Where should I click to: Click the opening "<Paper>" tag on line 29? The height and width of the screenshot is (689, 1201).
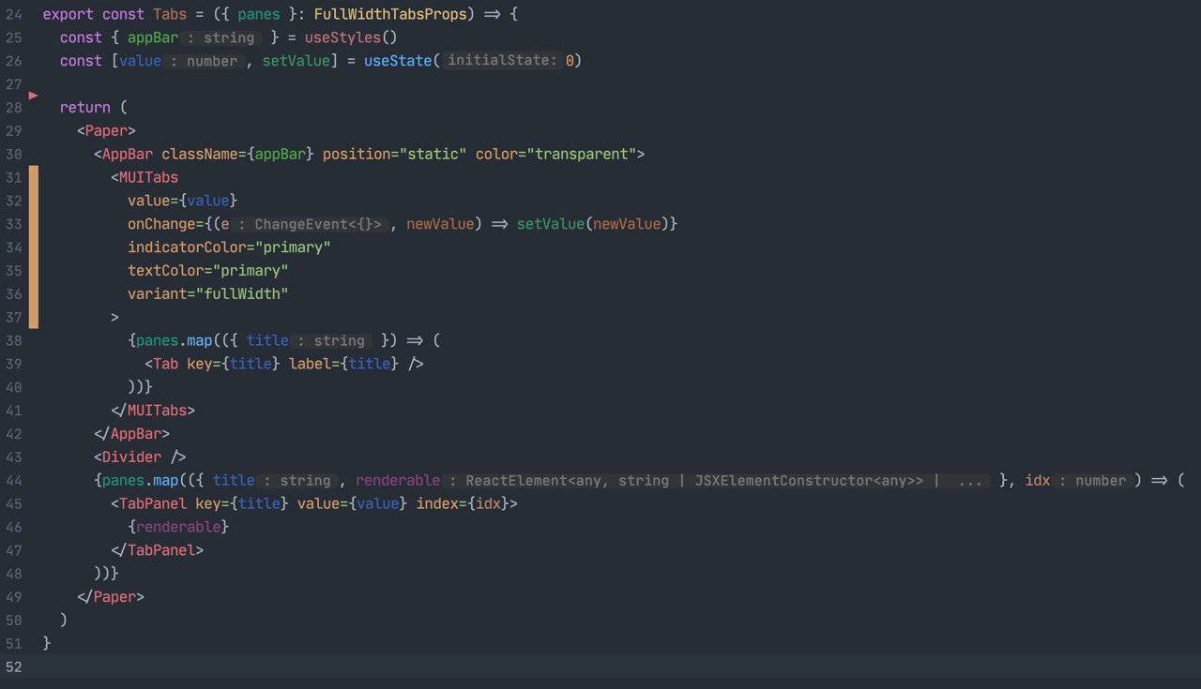[x=106, y=131]
